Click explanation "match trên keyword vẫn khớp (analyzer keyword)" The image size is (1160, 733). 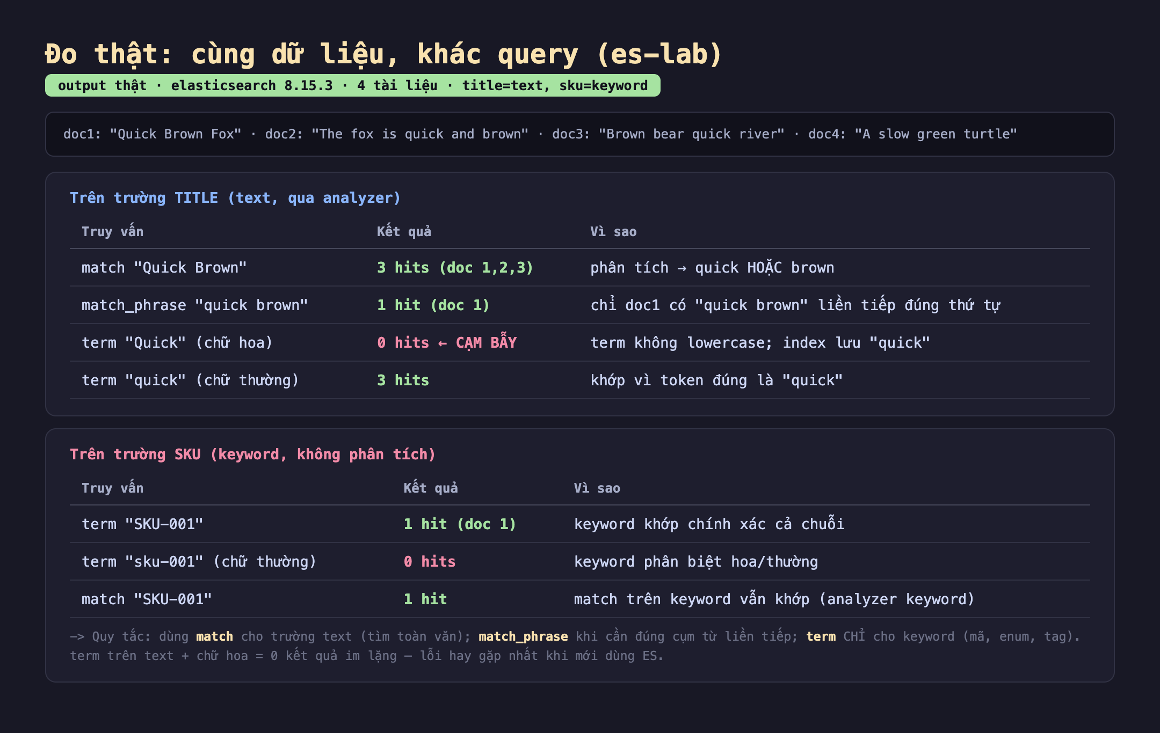pos(774,599)
